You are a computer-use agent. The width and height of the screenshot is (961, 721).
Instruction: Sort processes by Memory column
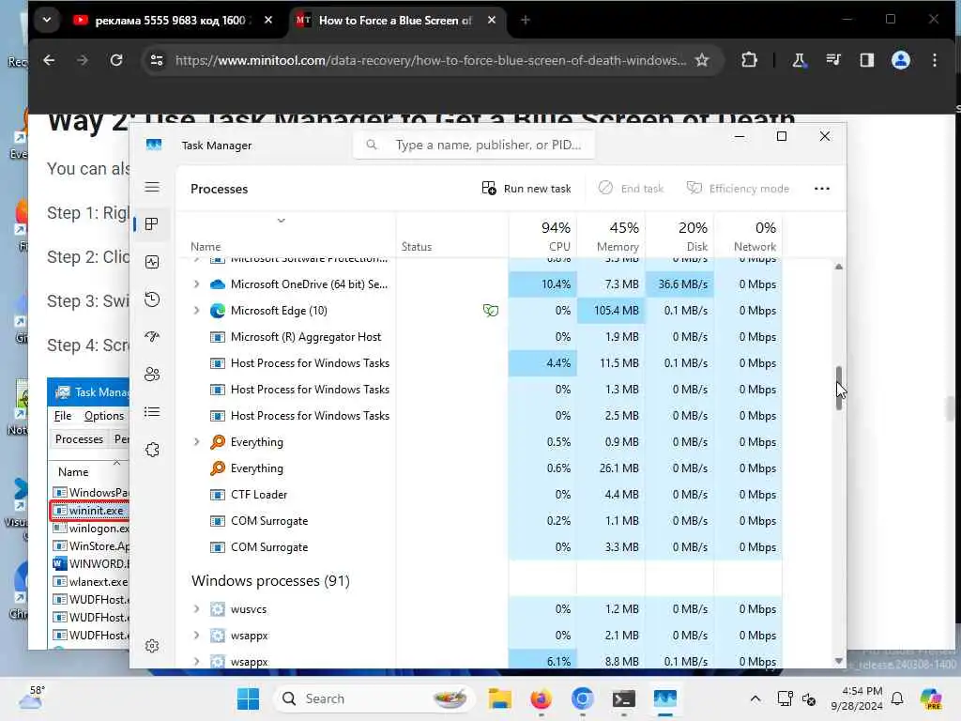[611, 236]
